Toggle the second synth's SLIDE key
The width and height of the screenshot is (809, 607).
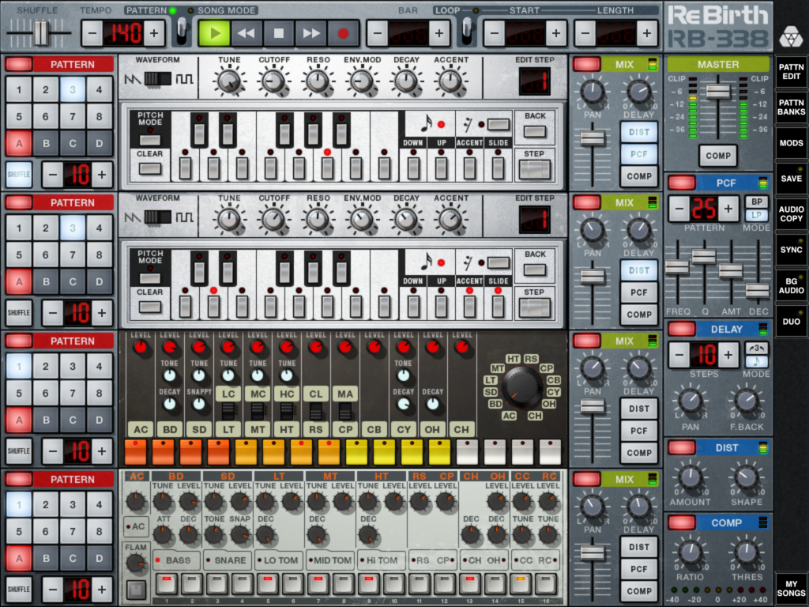(498, 306)
